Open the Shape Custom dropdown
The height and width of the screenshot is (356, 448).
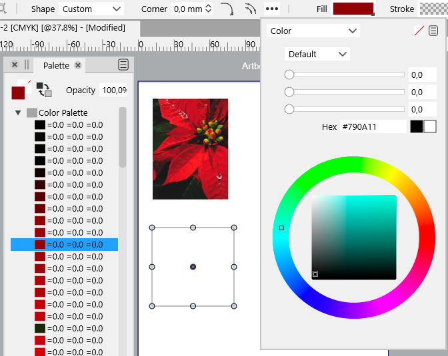click(91, 9)
